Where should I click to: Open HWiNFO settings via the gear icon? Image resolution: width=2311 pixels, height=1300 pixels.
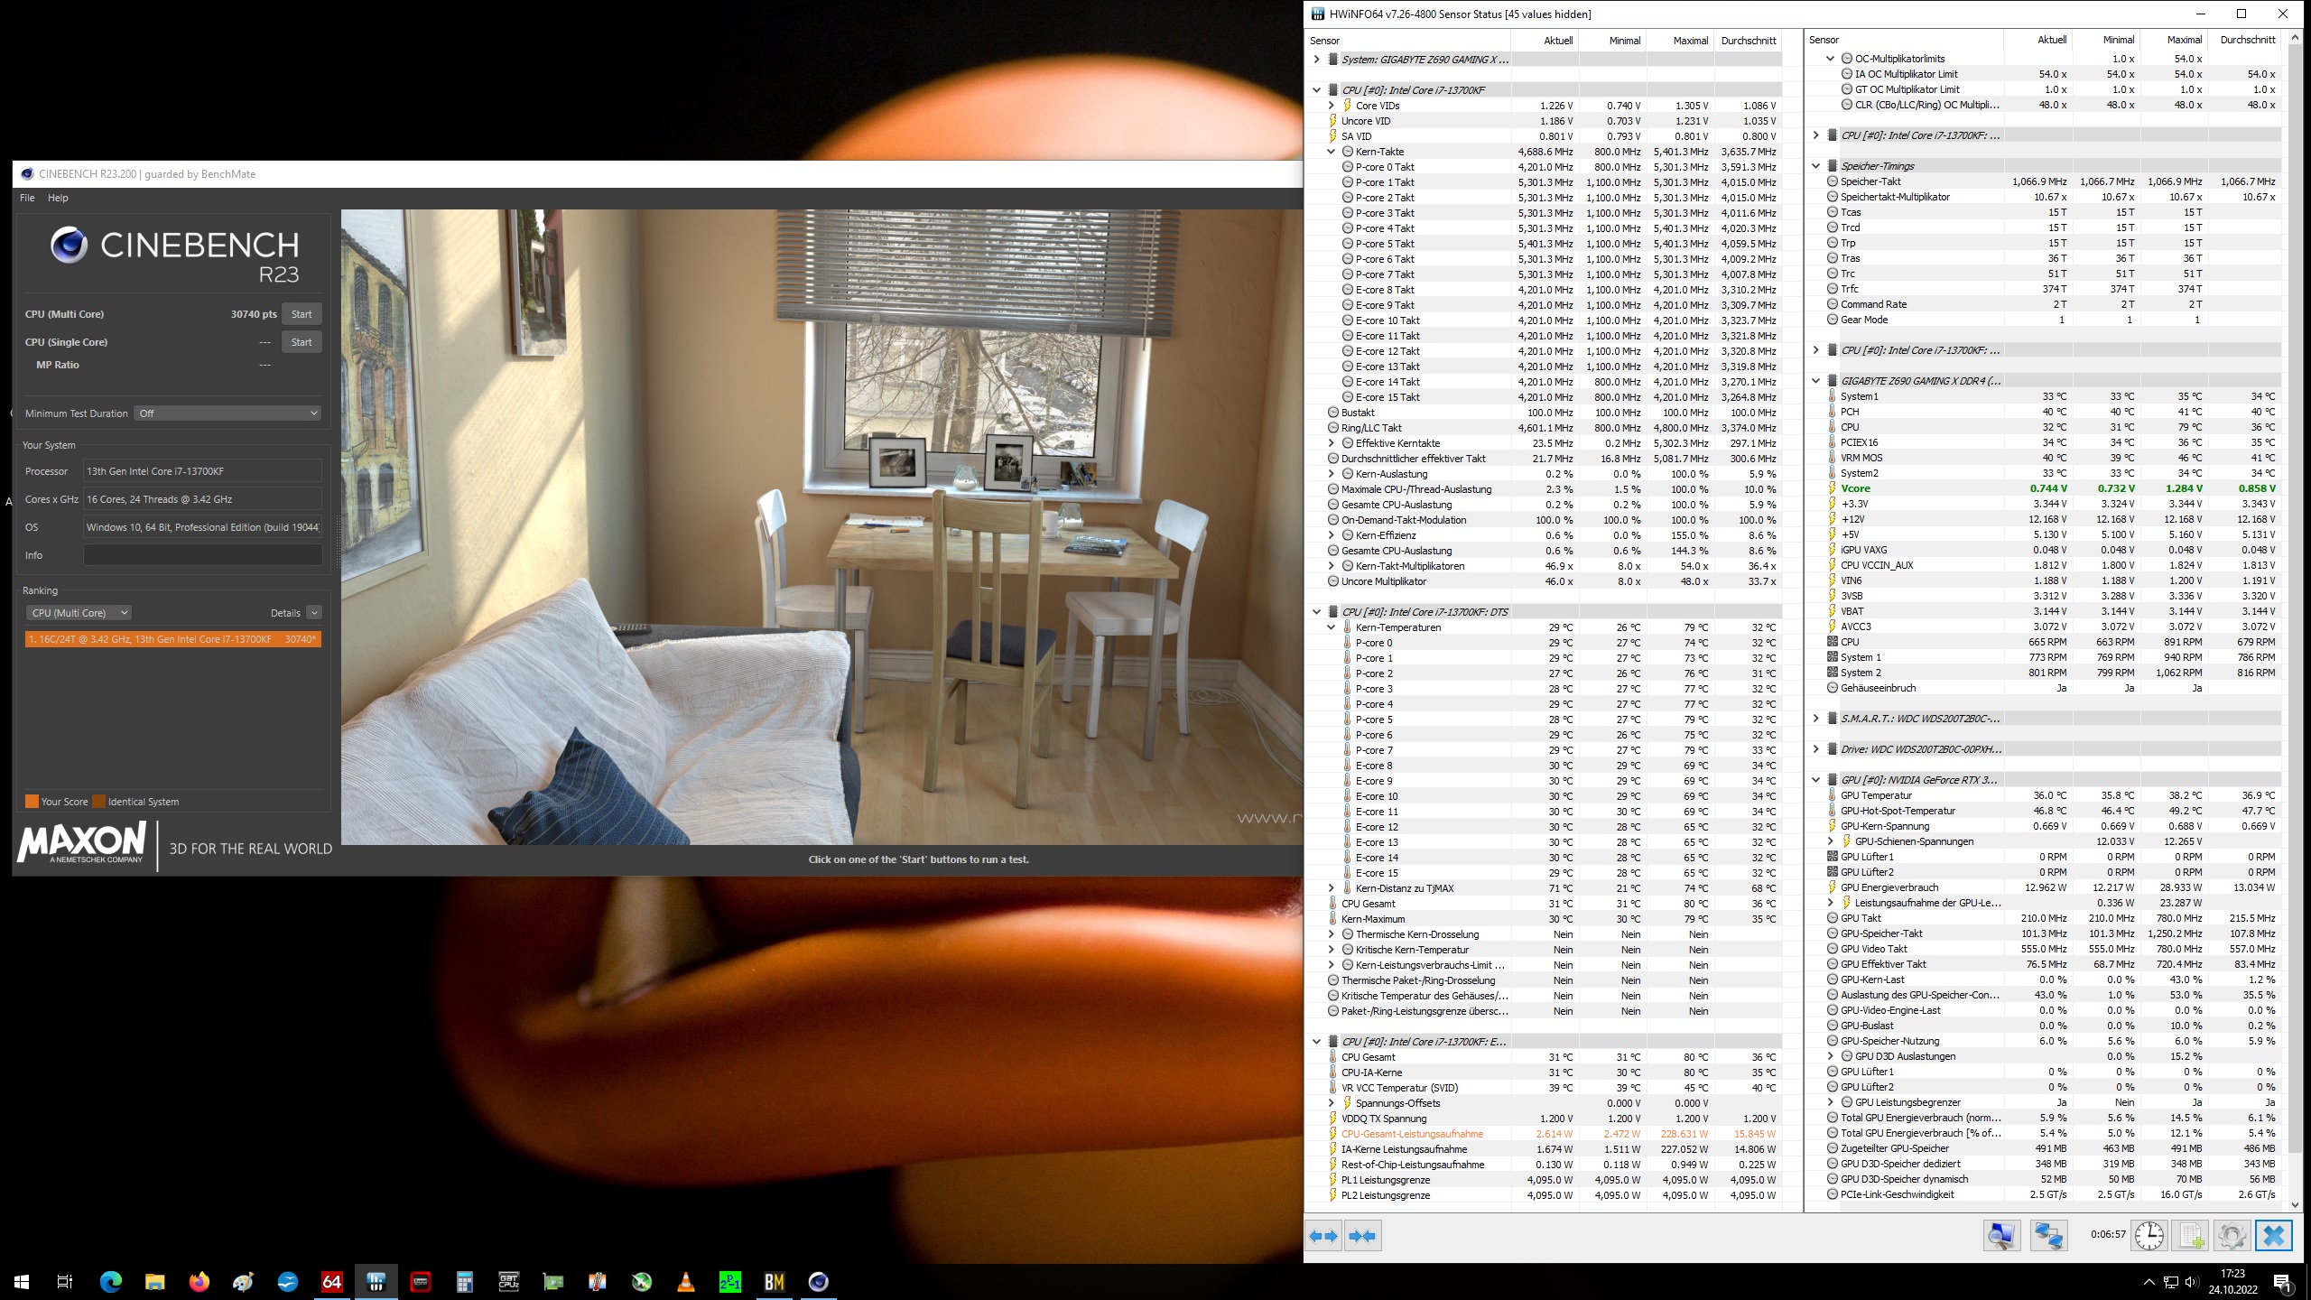click(2232, 1235)
